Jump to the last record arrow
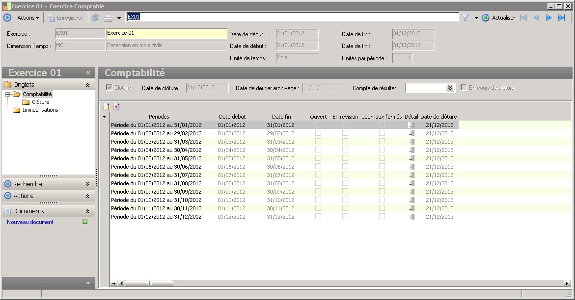This screenshot has width=575, height=300. pyautogui.click(x=562, y=18)
